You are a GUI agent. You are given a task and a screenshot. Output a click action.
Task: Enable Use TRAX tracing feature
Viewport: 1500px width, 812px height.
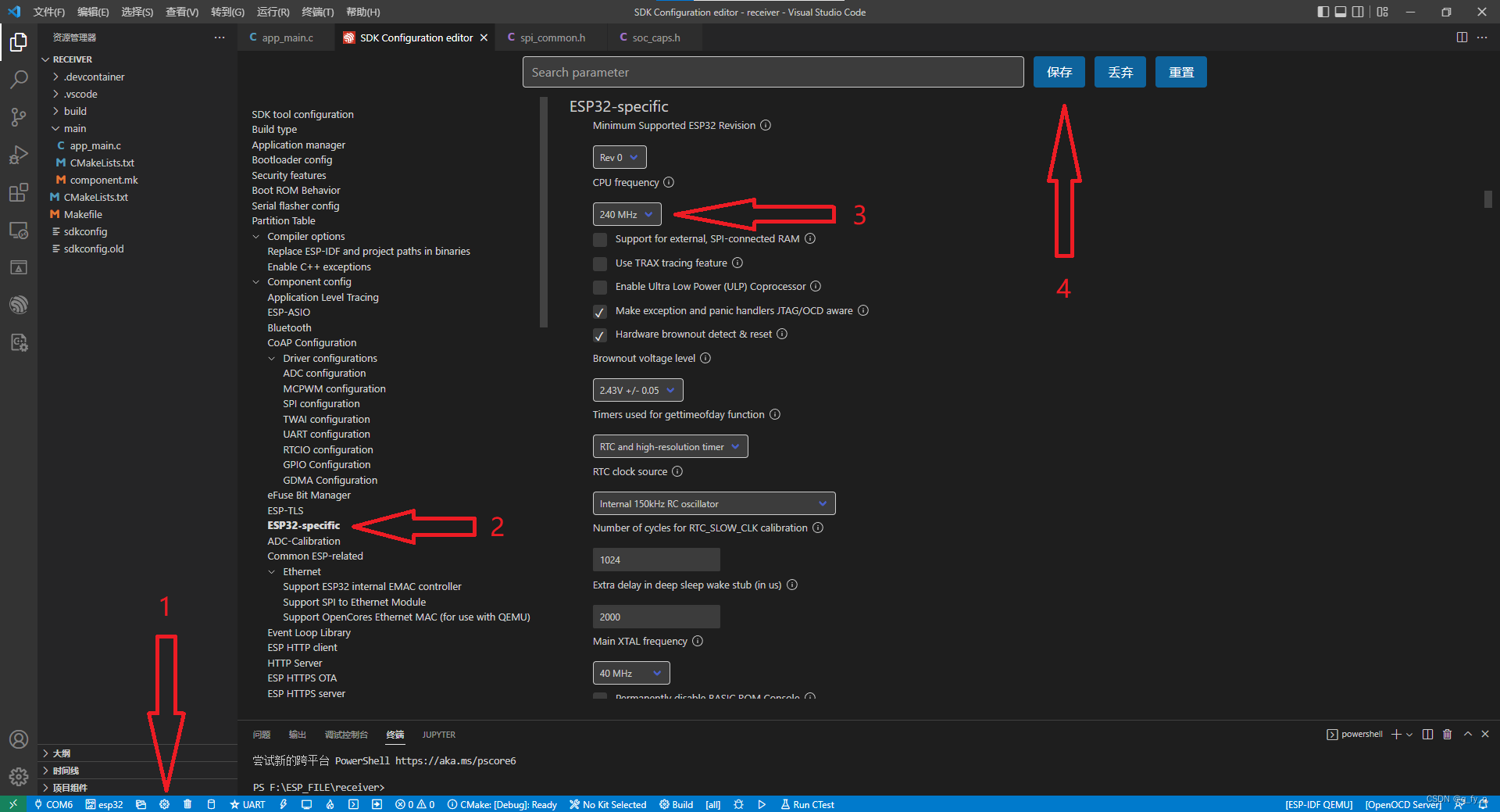pos(600,264)
